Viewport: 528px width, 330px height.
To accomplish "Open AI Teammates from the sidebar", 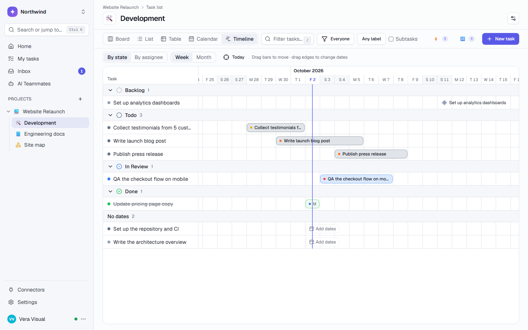I will [47, 84].
